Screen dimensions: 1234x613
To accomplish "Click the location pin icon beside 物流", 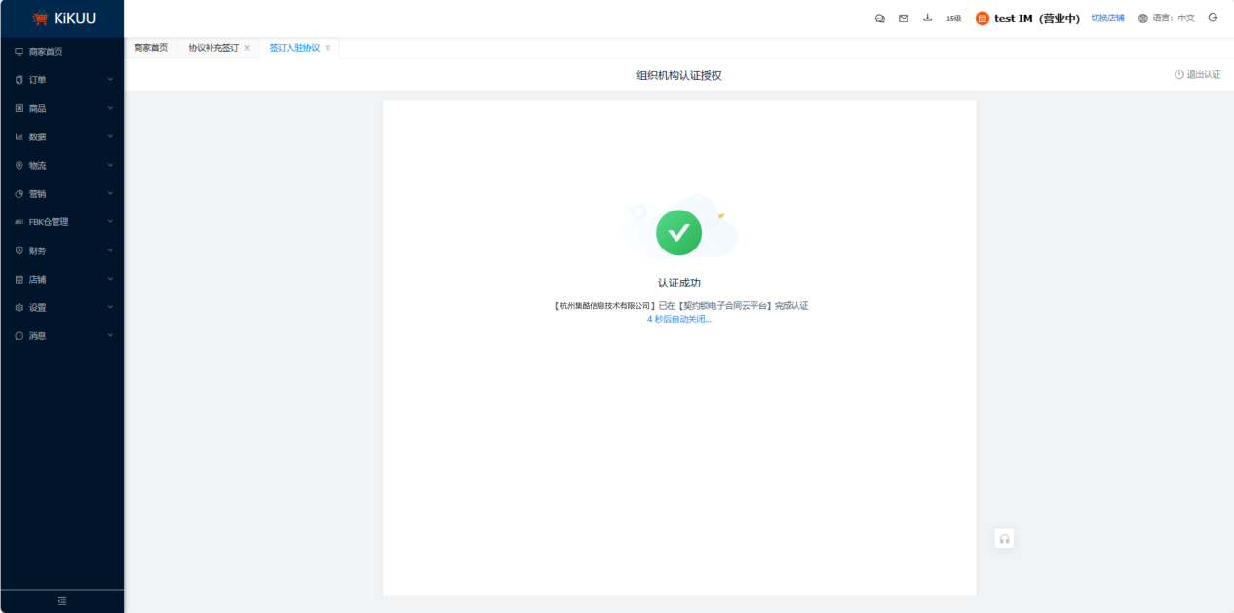I will (x=19, y=165).
